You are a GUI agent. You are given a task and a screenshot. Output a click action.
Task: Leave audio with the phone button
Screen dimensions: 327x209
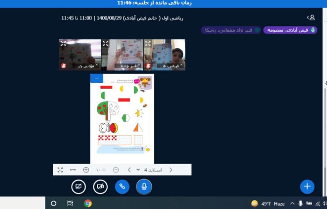coord(122,186)
